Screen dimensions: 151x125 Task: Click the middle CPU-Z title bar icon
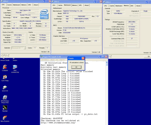(x=53, y=2)
